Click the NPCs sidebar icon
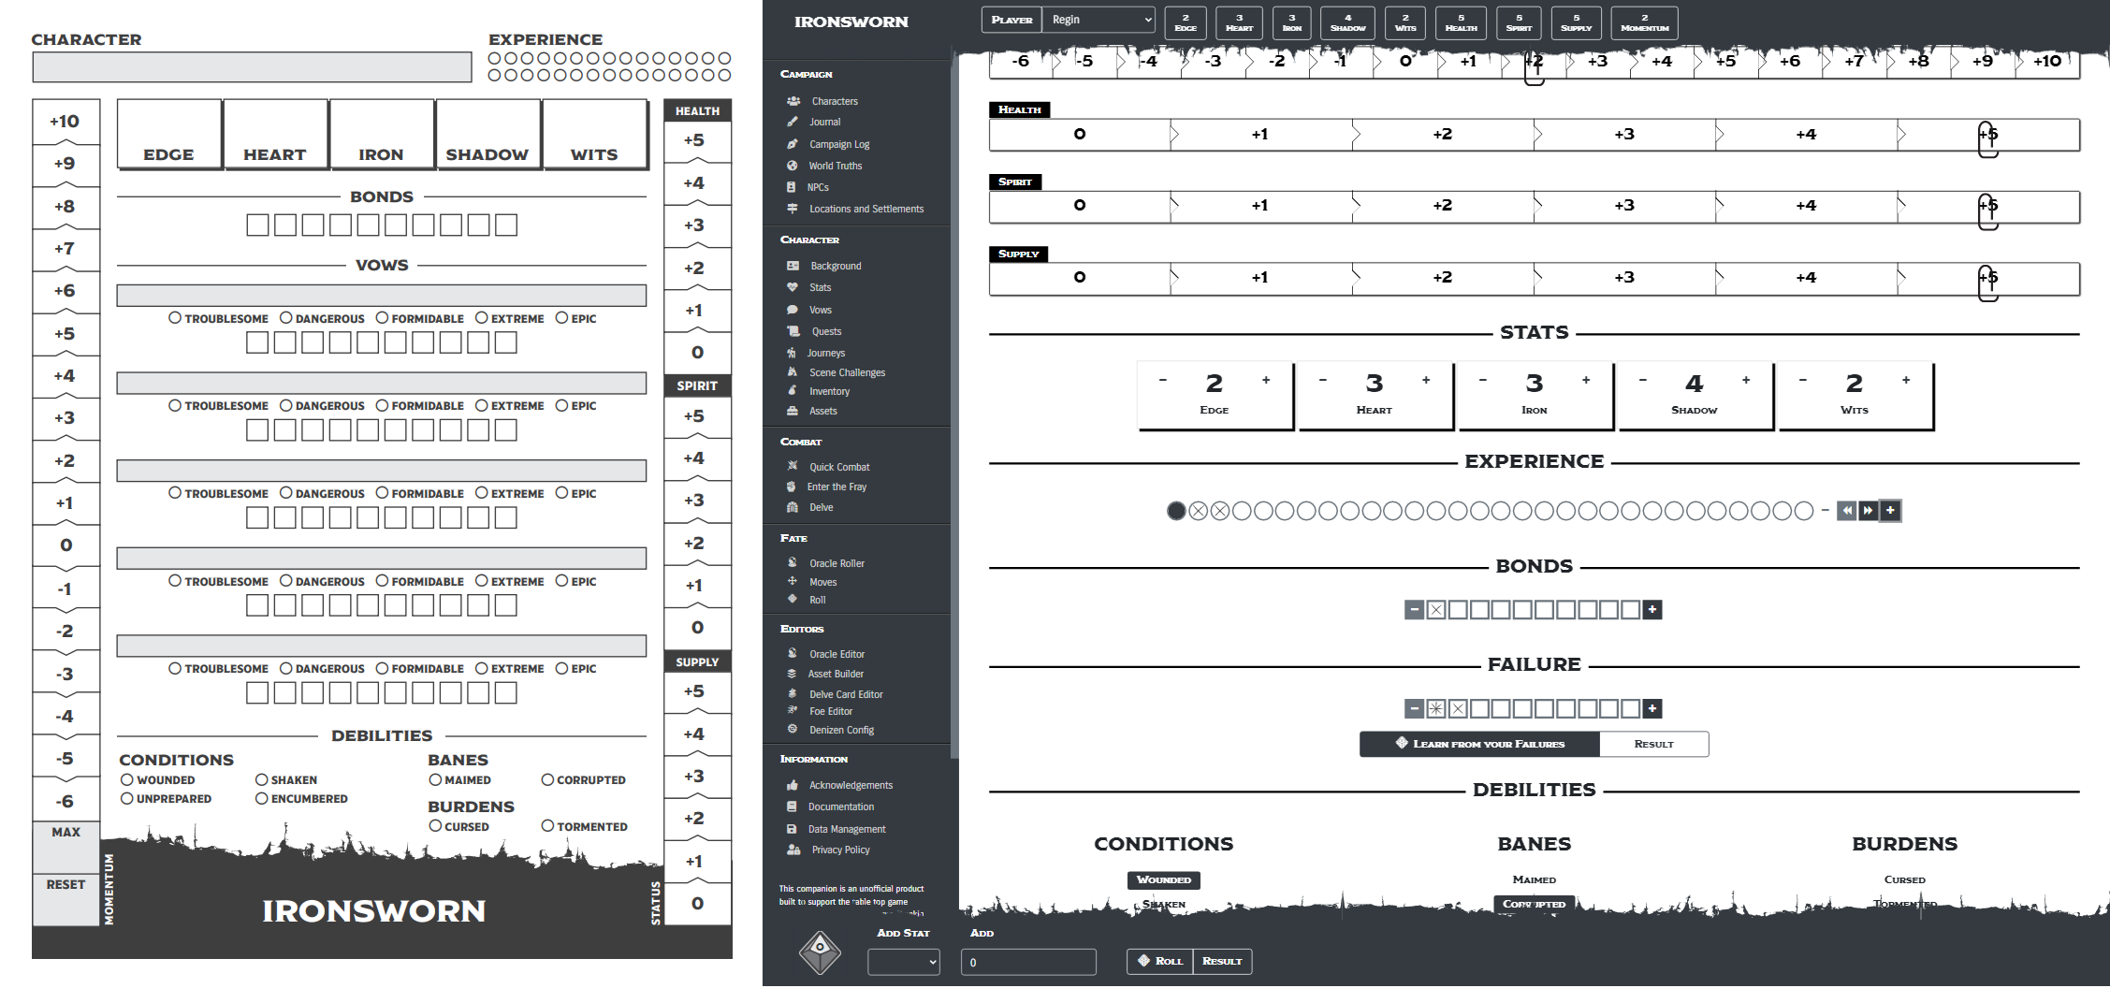Viewport: 2110px width, 988px height. (x=792, y=187)
